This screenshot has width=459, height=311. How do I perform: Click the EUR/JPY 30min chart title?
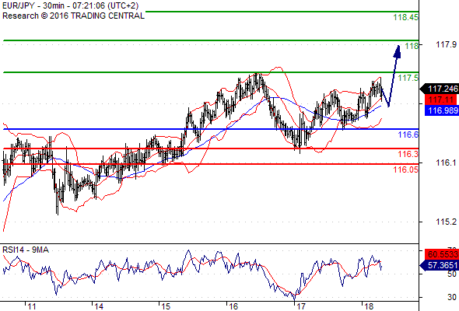pyautogui.click(x=71, y=6)
